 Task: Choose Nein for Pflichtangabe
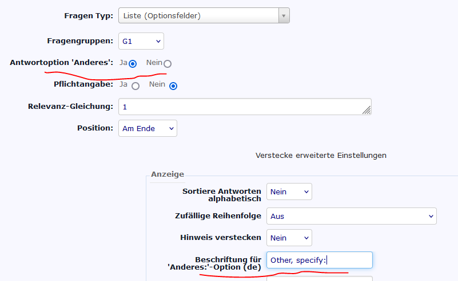point(173,86)
